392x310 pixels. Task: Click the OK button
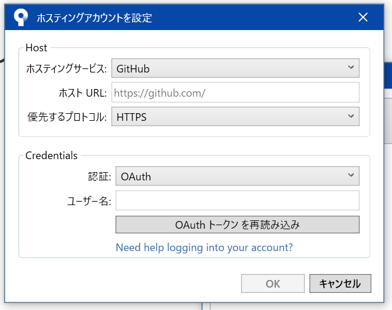[273, 283]
